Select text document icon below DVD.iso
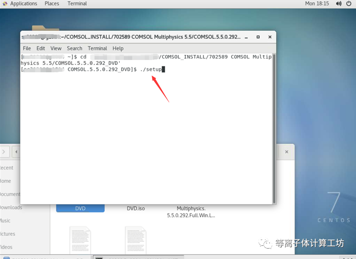This screenshot has height=259, width=356. coord(136,240)
